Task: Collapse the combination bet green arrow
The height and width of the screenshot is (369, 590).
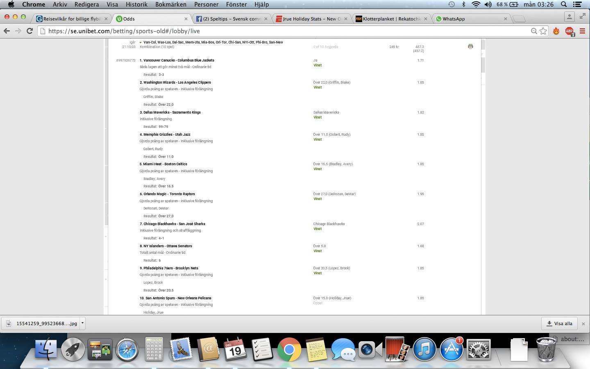Action: tap(141, 42)
